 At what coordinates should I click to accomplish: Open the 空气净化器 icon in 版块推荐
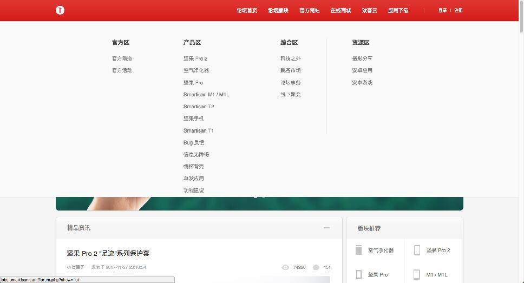click(x=358, y=250)
